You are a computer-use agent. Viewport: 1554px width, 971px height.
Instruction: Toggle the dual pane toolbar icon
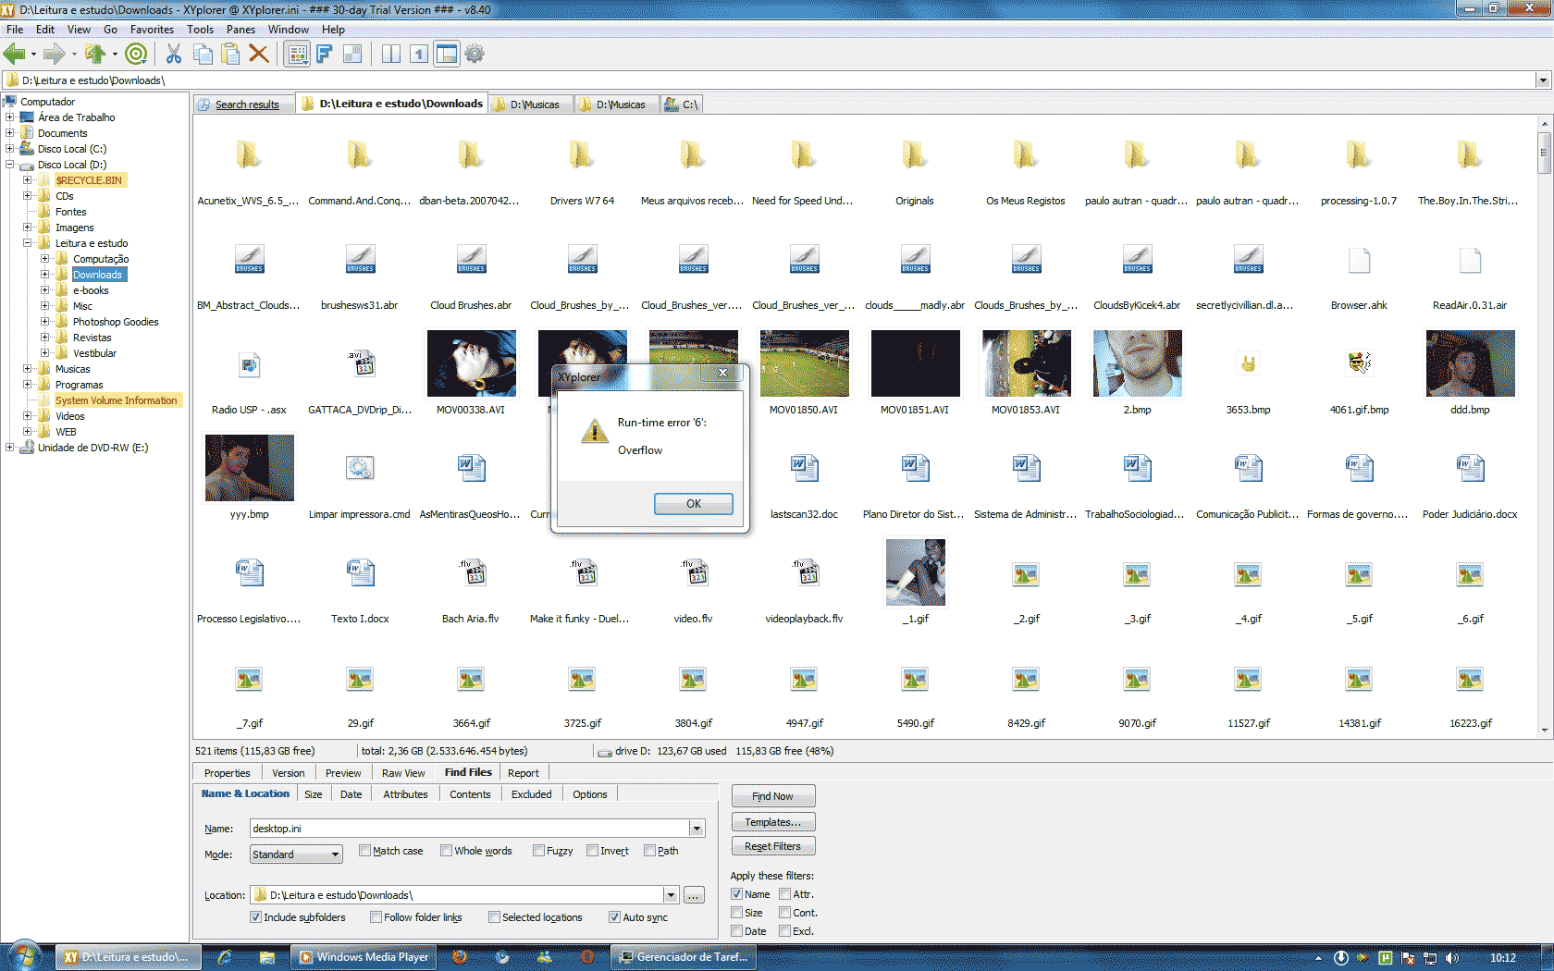(x=391, y=55)
